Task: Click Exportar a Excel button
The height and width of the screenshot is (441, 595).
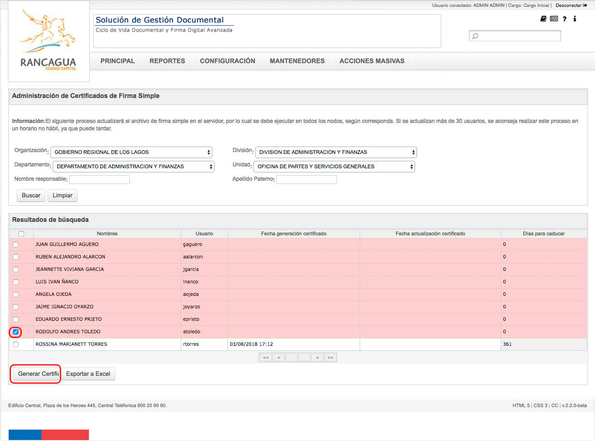Action: (88, 374)
